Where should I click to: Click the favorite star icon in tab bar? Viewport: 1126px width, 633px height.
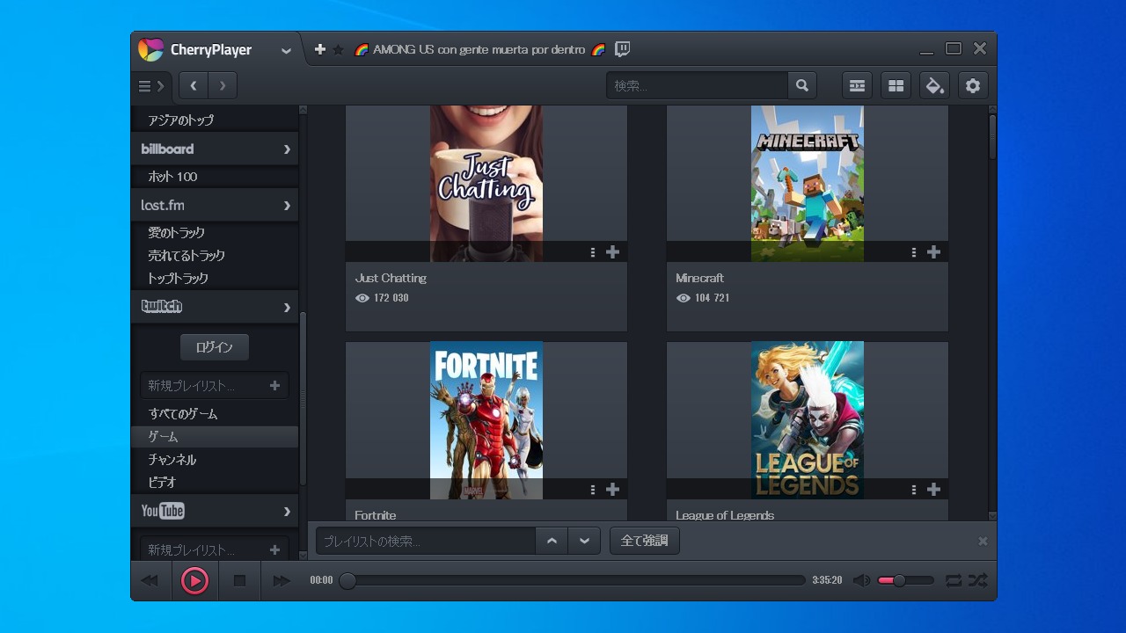click(338, 50)
